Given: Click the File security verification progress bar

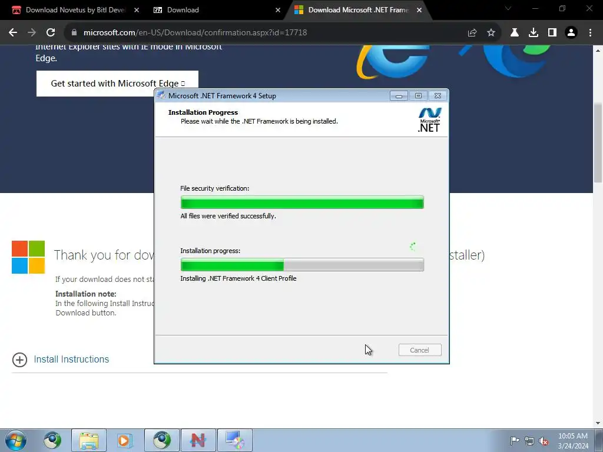Looking at the screenshot, I should 302,202.
